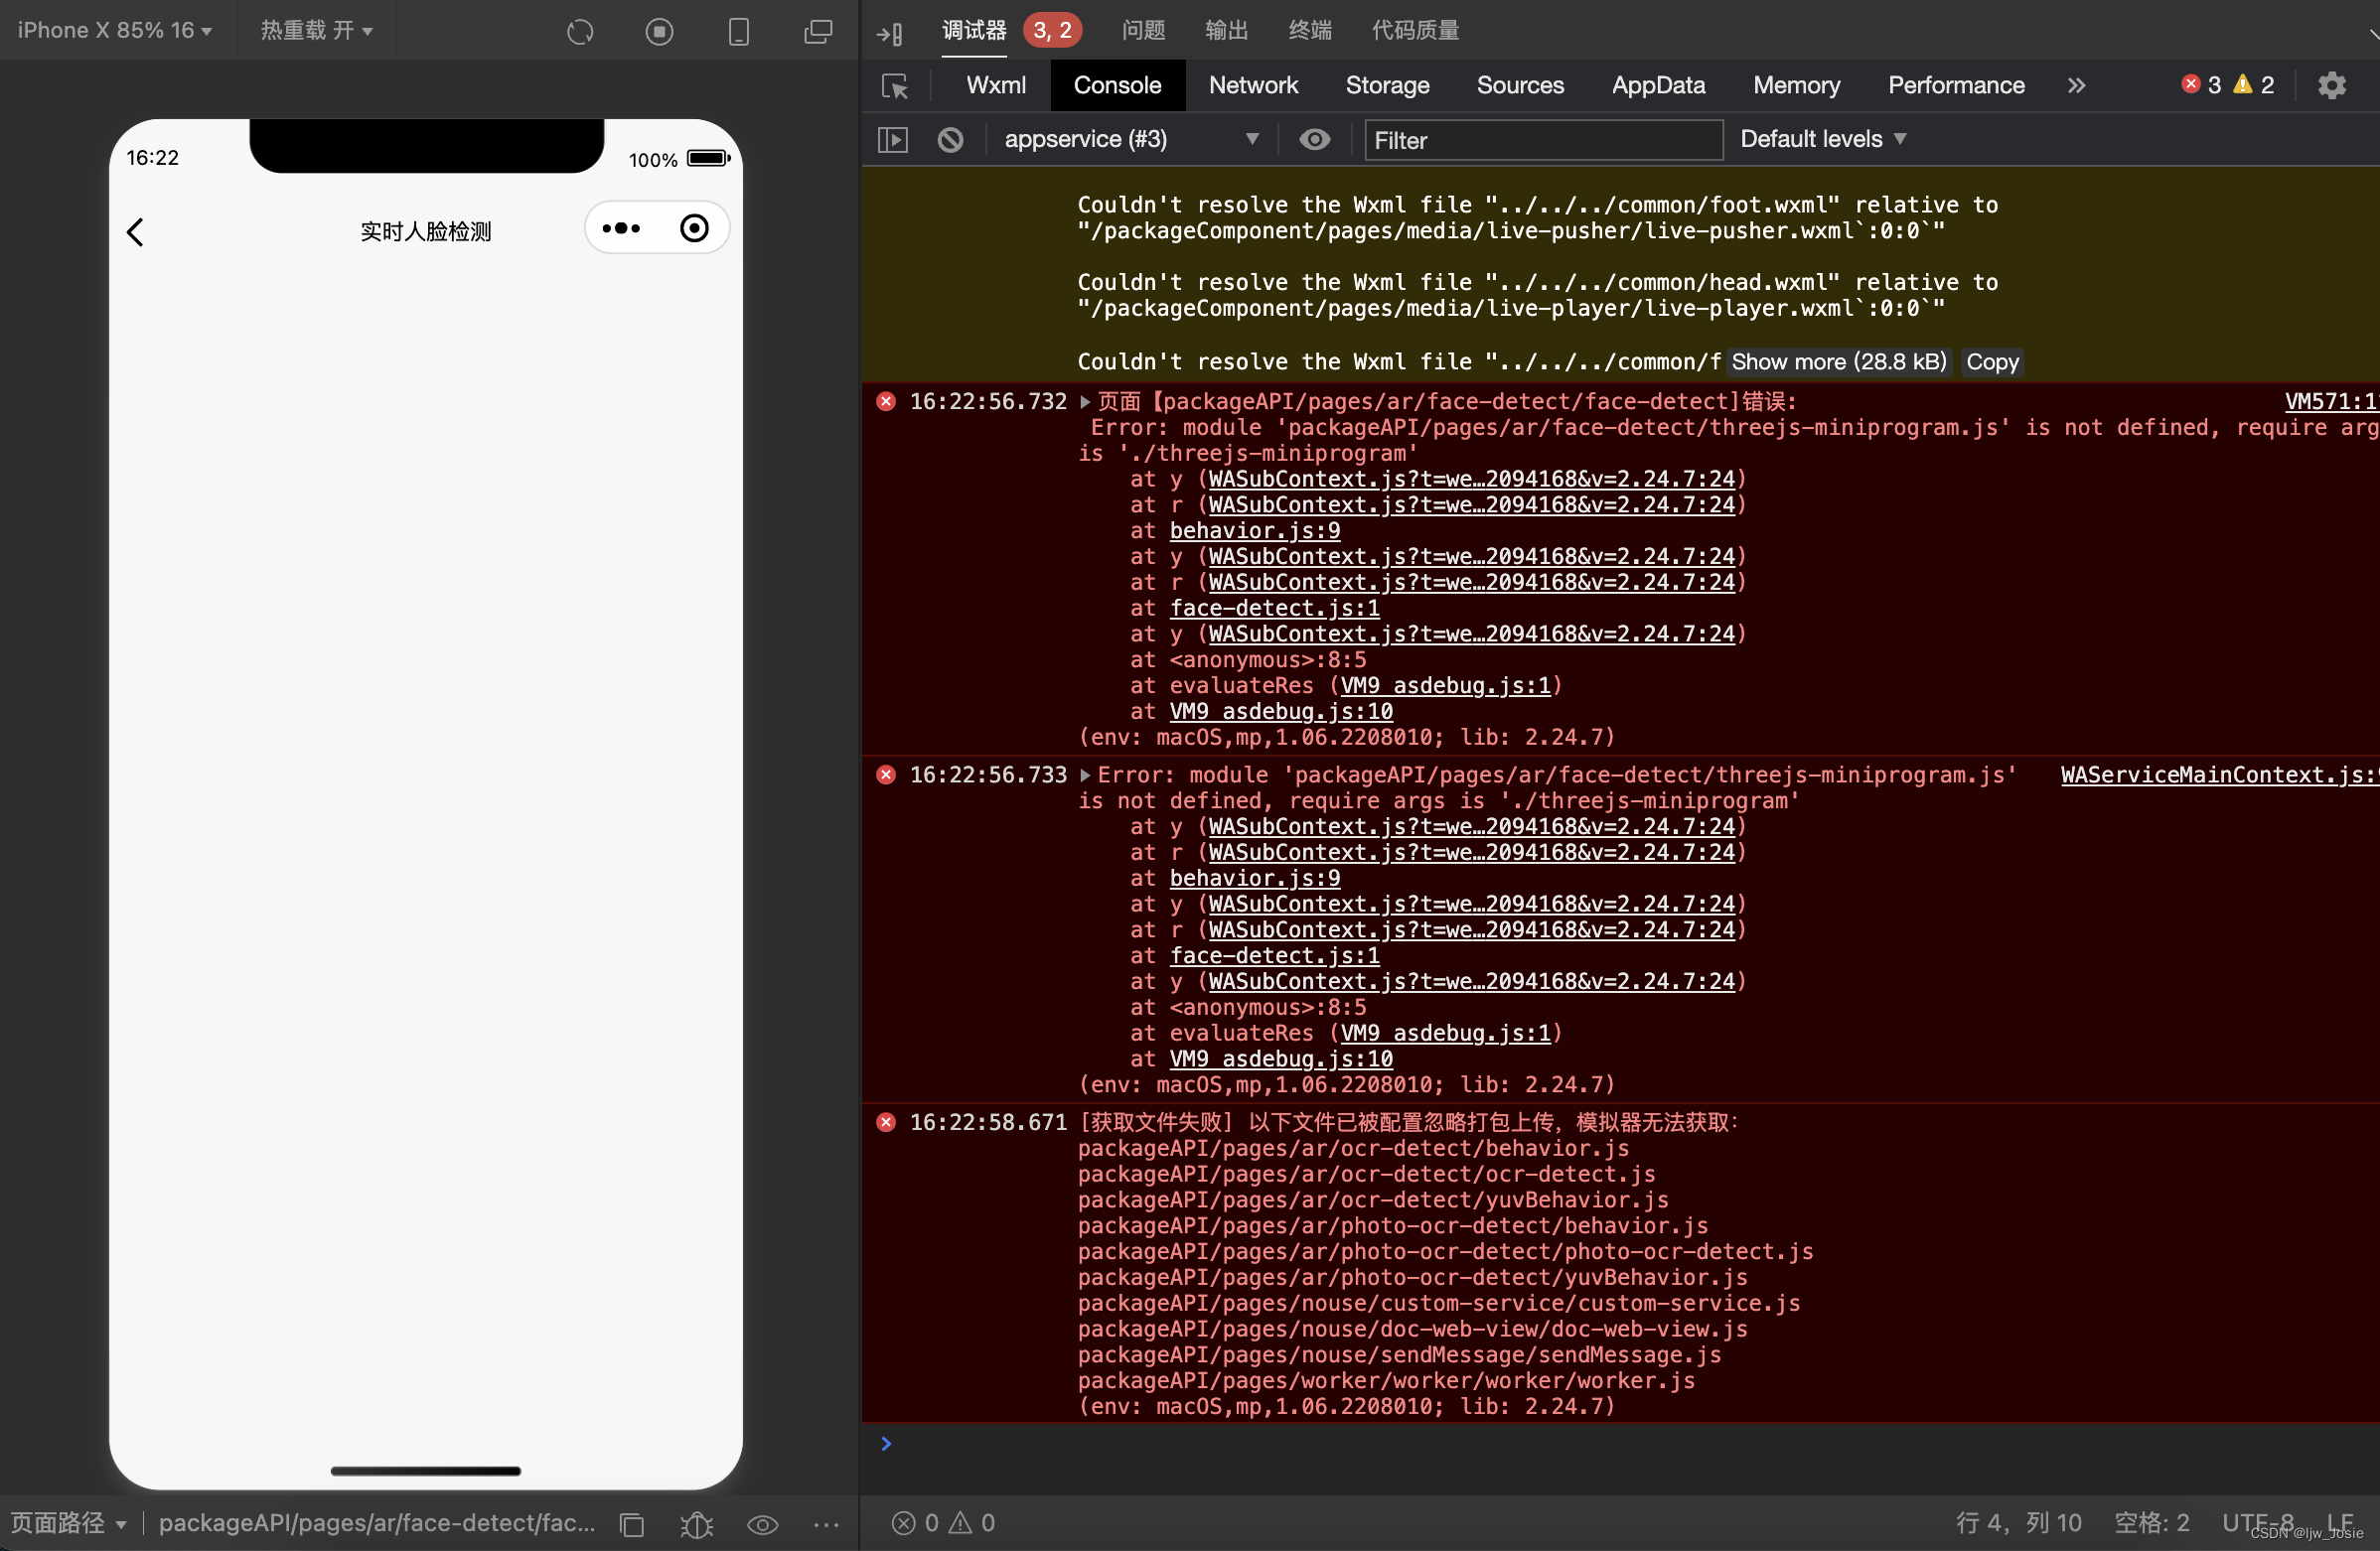The width and height of the screenshot is (2380, 1551).
Task: Toggle live expression eye icon in console
Action: pos(1314,140)
